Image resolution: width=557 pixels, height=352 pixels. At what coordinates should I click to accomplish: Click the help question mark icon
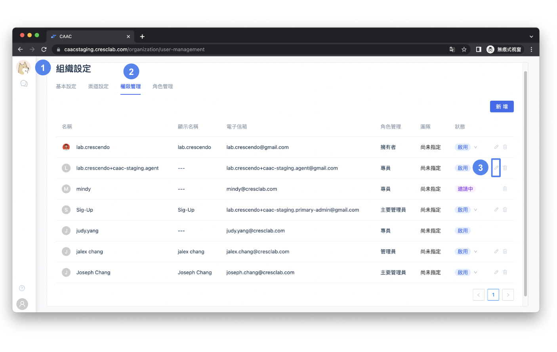[22, 288]
